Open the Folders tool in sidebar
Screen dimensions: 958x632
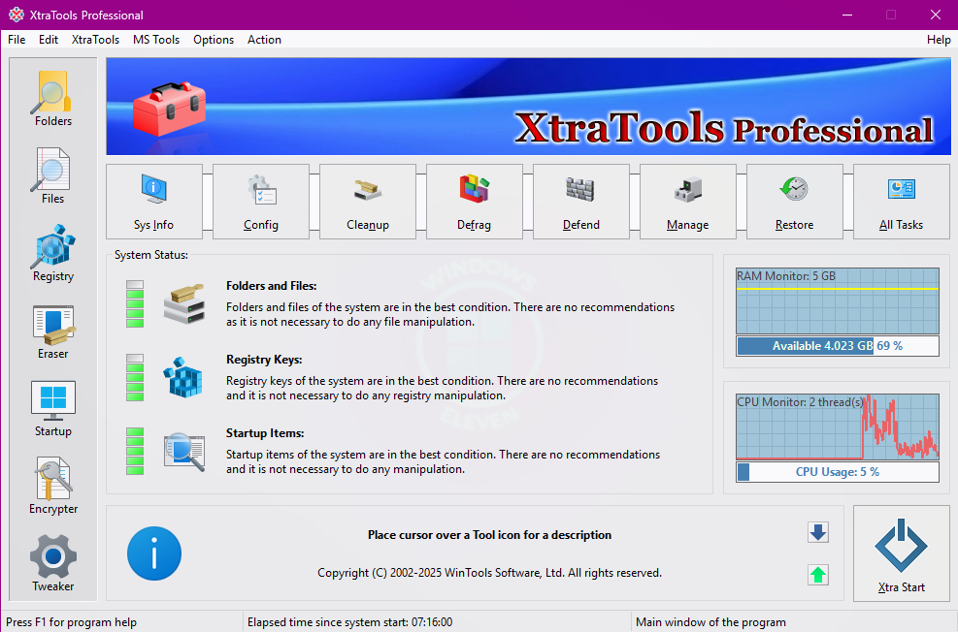coord(53,99)
